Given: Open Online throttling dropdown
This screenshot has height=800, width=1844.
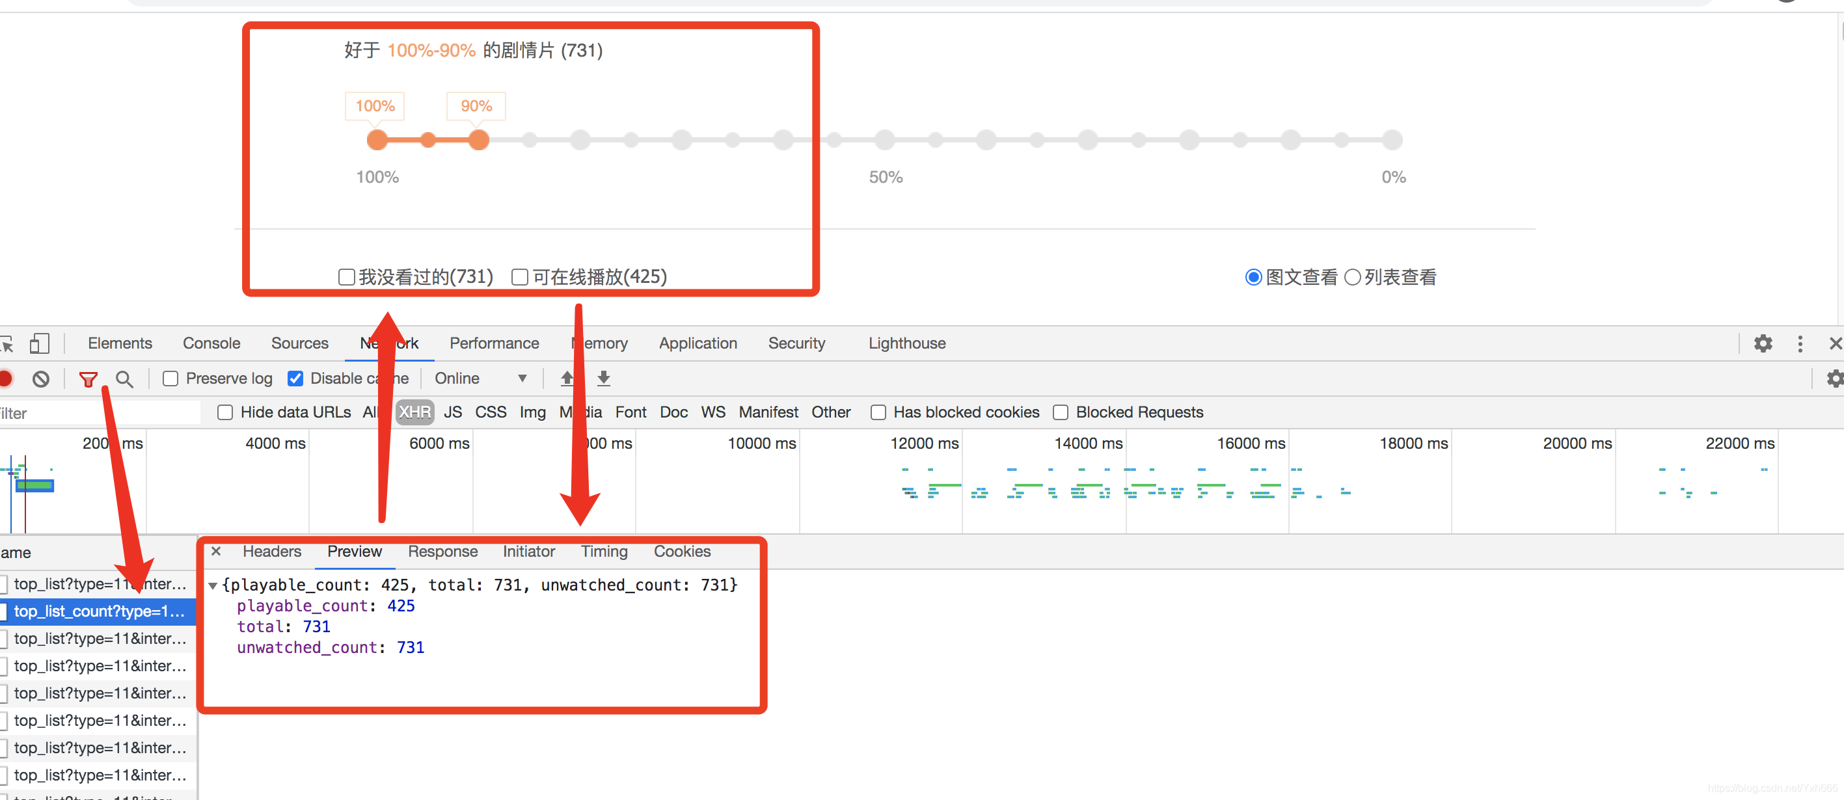Looking at the screenshot, I should click(481, 379).
